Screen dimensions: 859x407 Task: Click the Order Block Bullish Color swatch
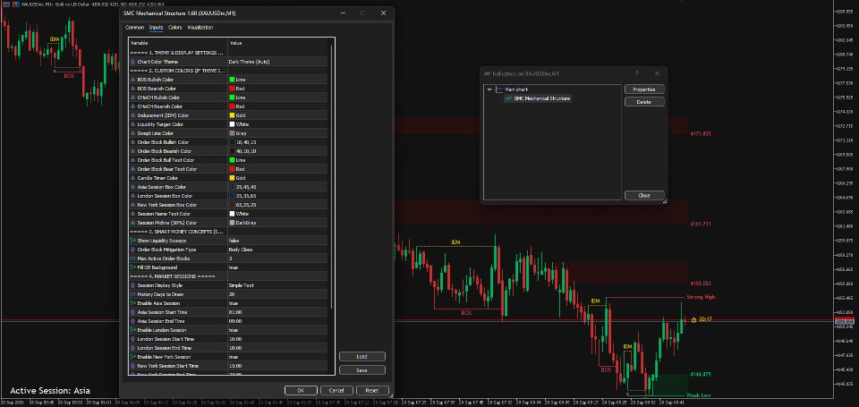[232, 142]
